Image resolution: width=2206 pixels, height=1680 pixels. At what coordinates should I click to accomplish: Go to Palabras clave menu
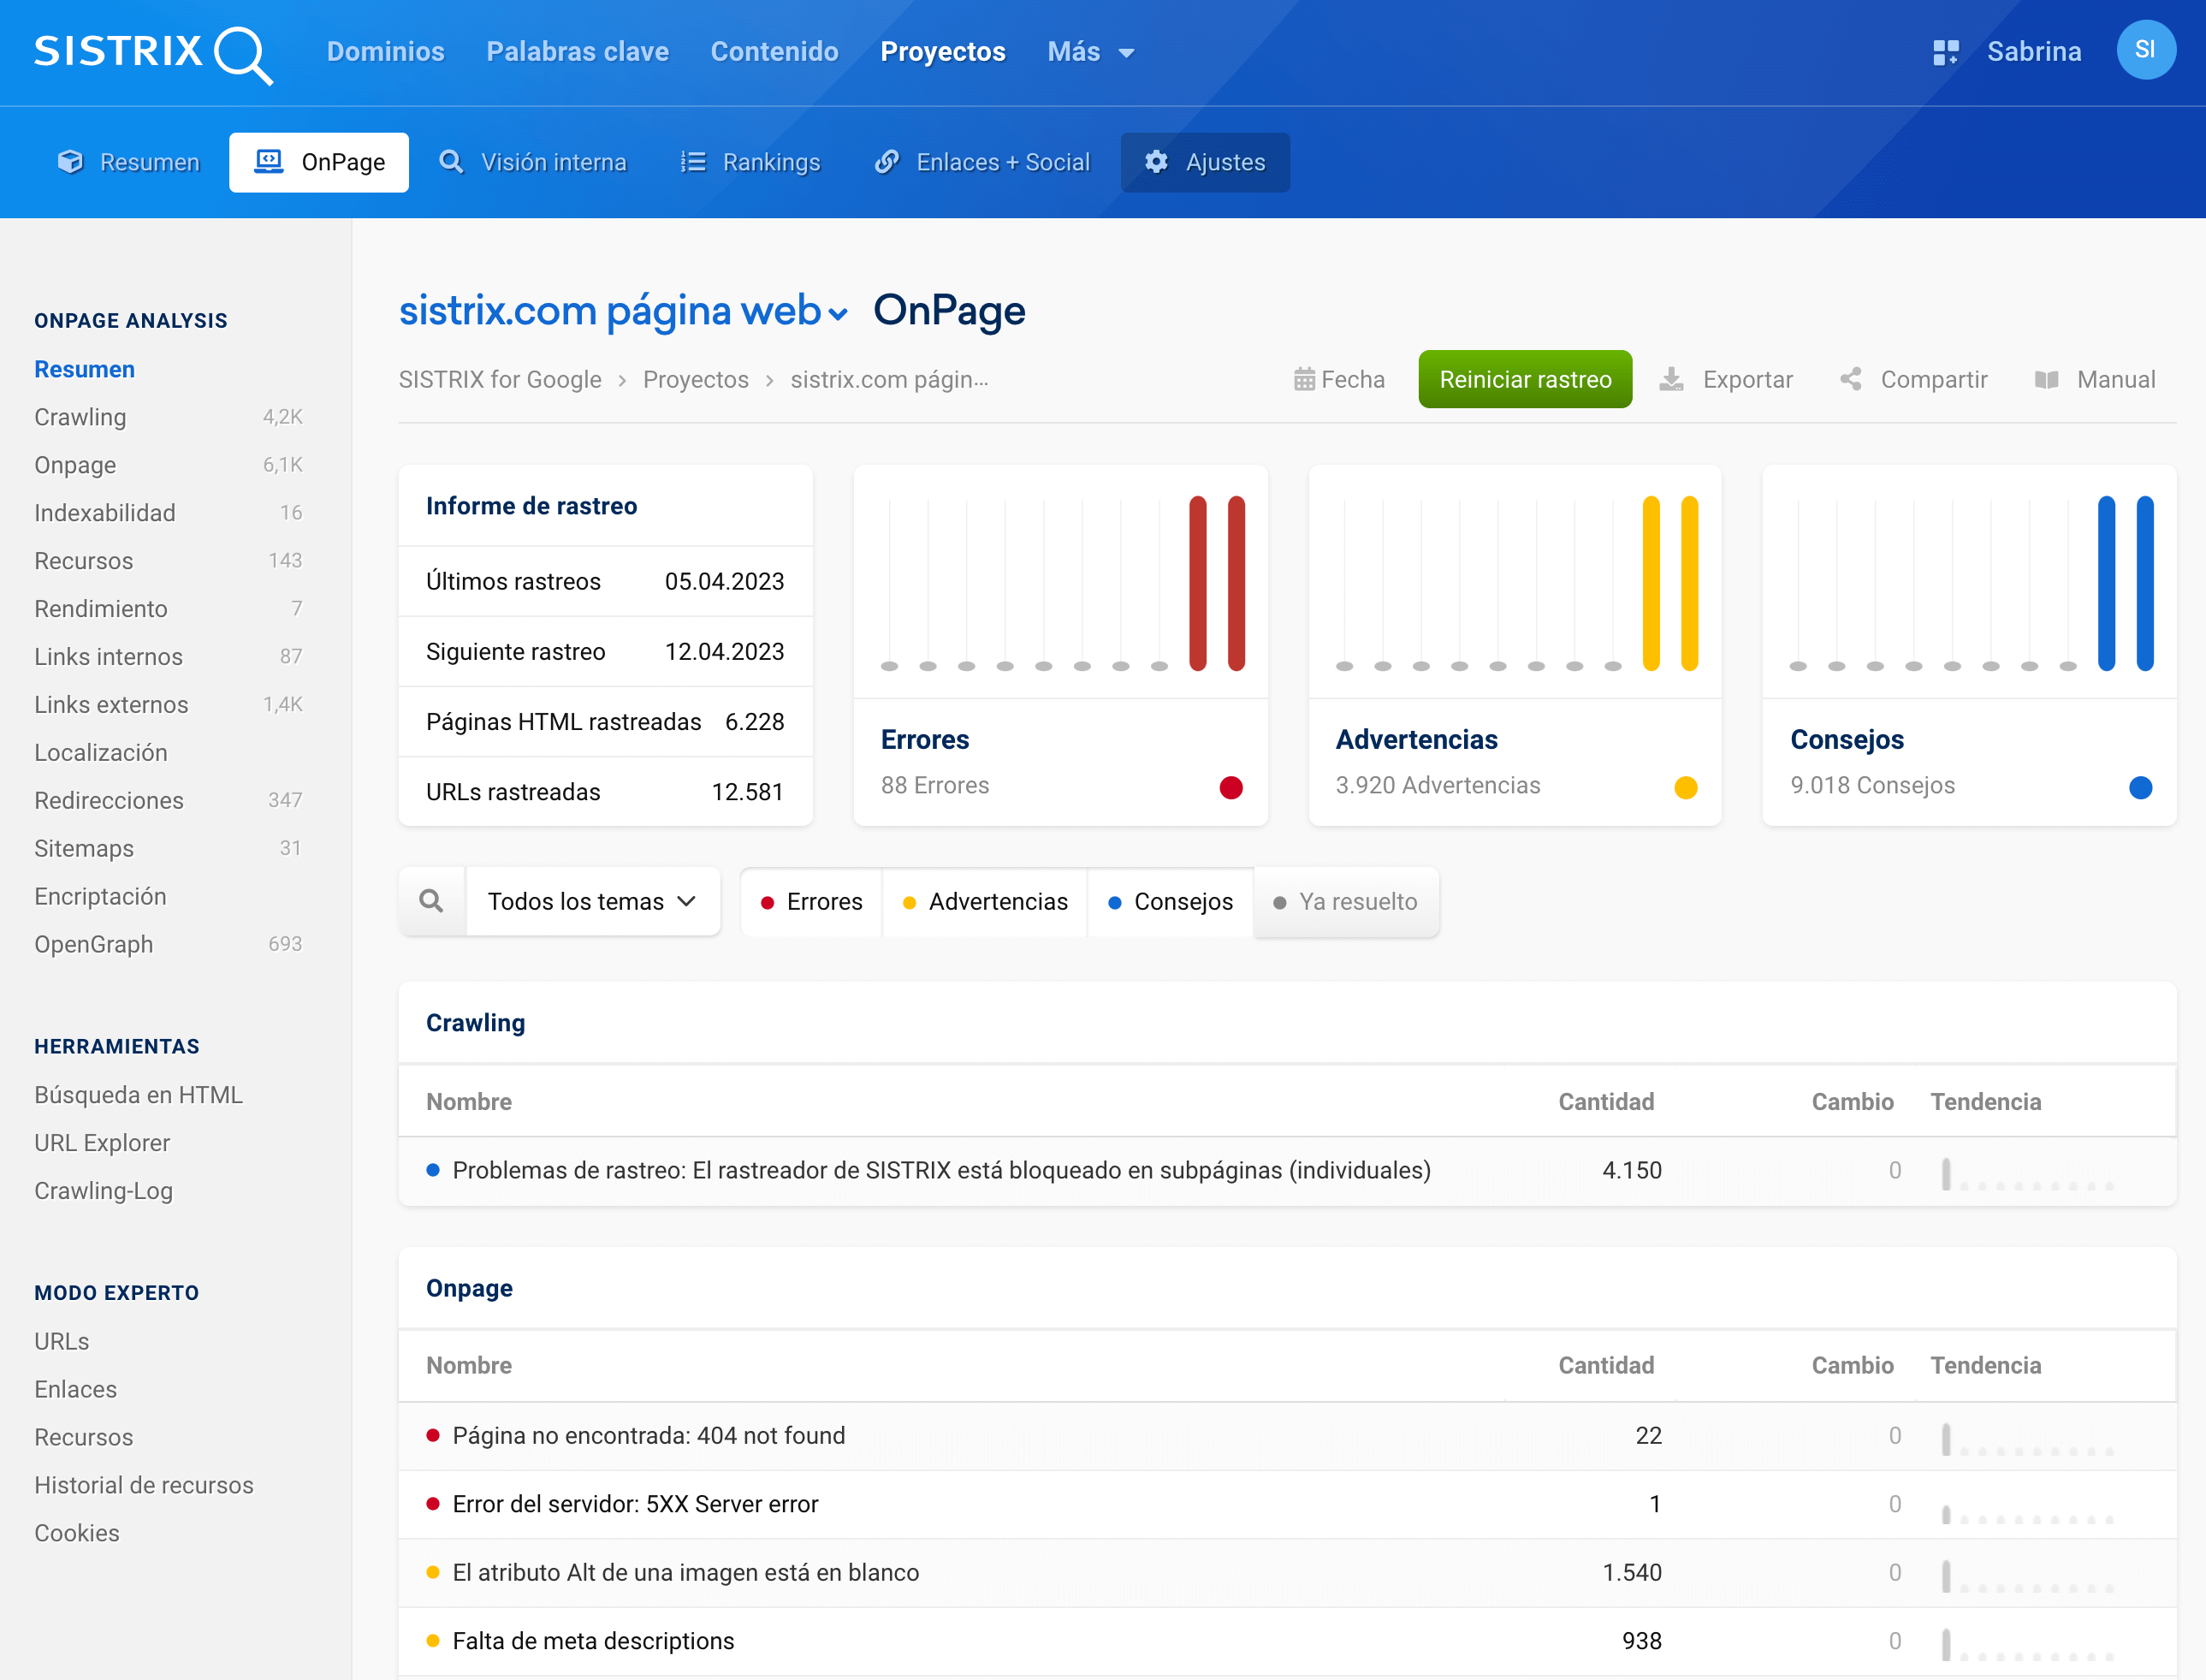point(577,52)
